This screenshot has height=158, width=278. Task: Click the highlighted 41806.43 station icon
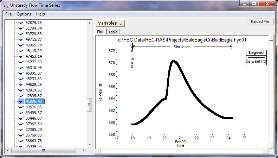[x=21, y=101]
